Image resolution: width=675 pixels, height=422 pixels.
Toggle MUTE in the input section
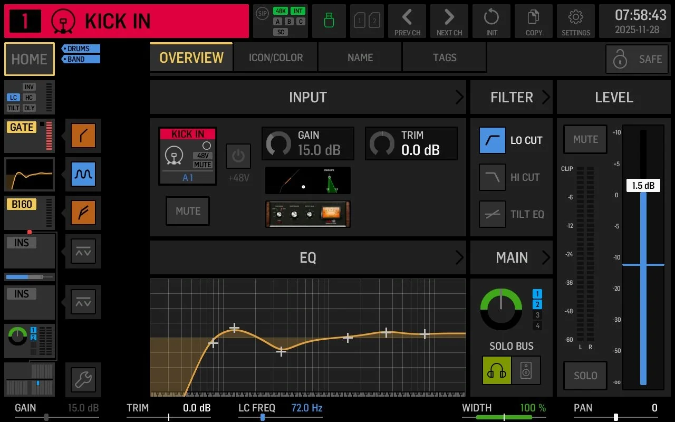coord(188,211)
